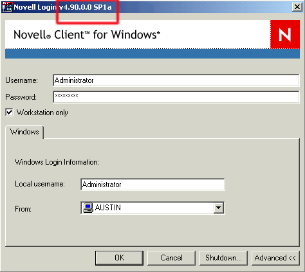Click the AUSTIN computer icon
The image size is (305, 272).
[x=88, y=208]
